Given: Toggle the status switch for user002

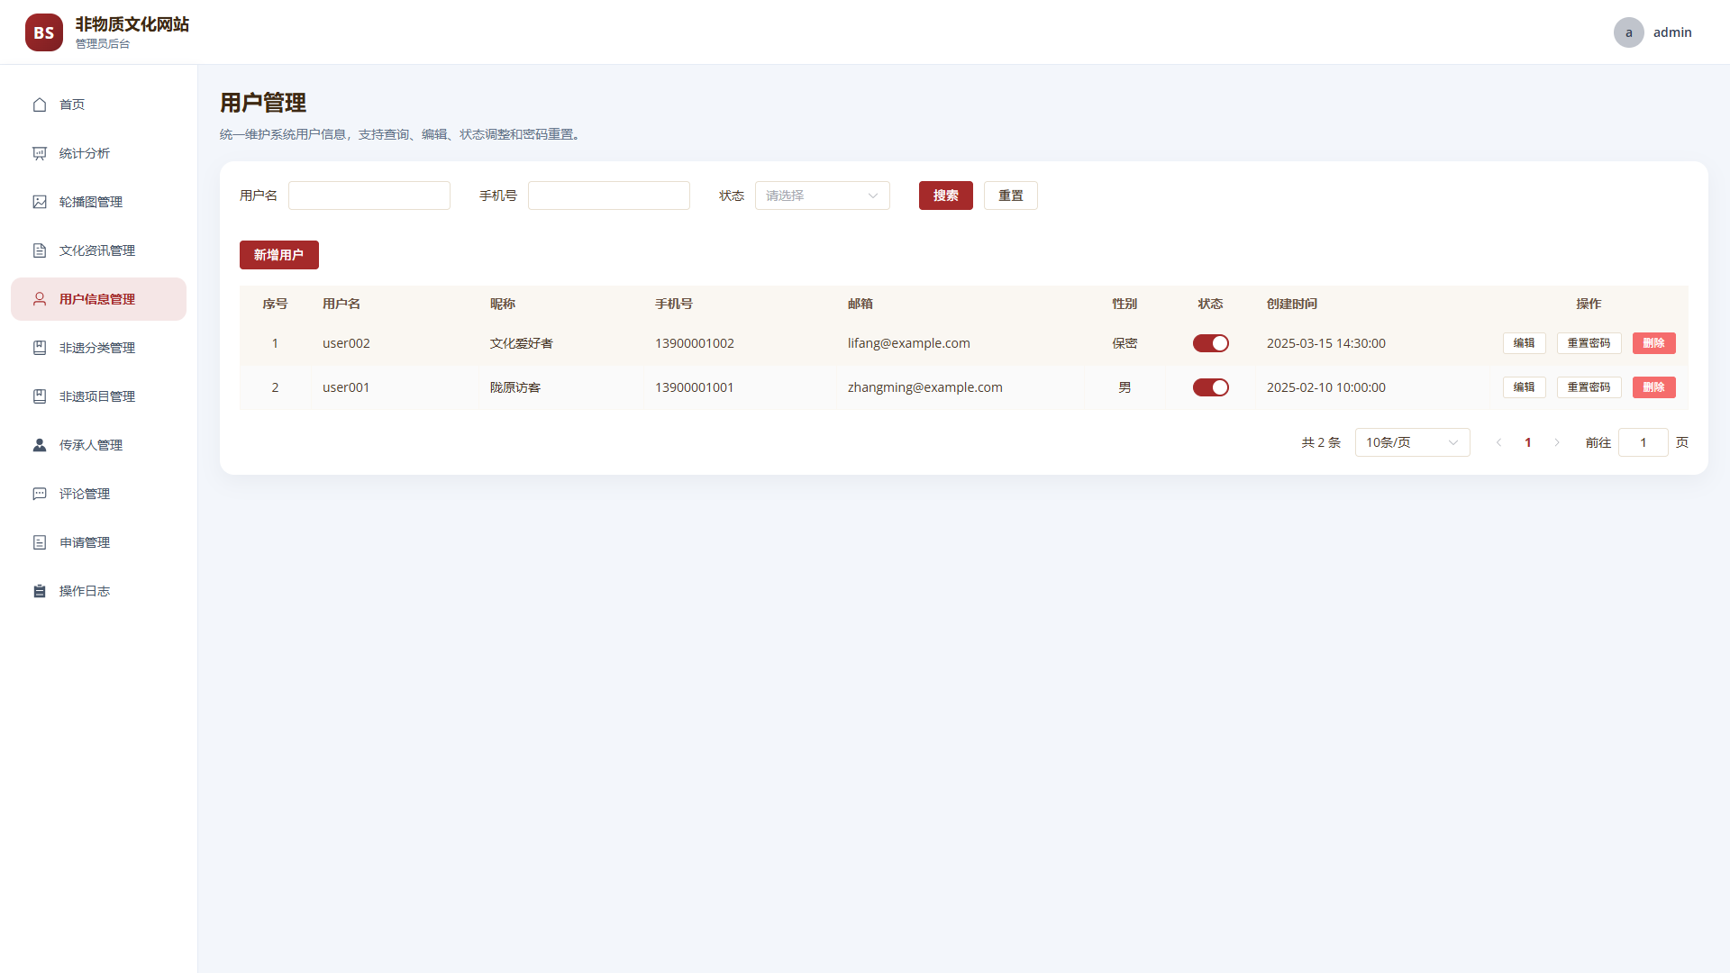Looking at the screenshot, I should pos(1211,343).
